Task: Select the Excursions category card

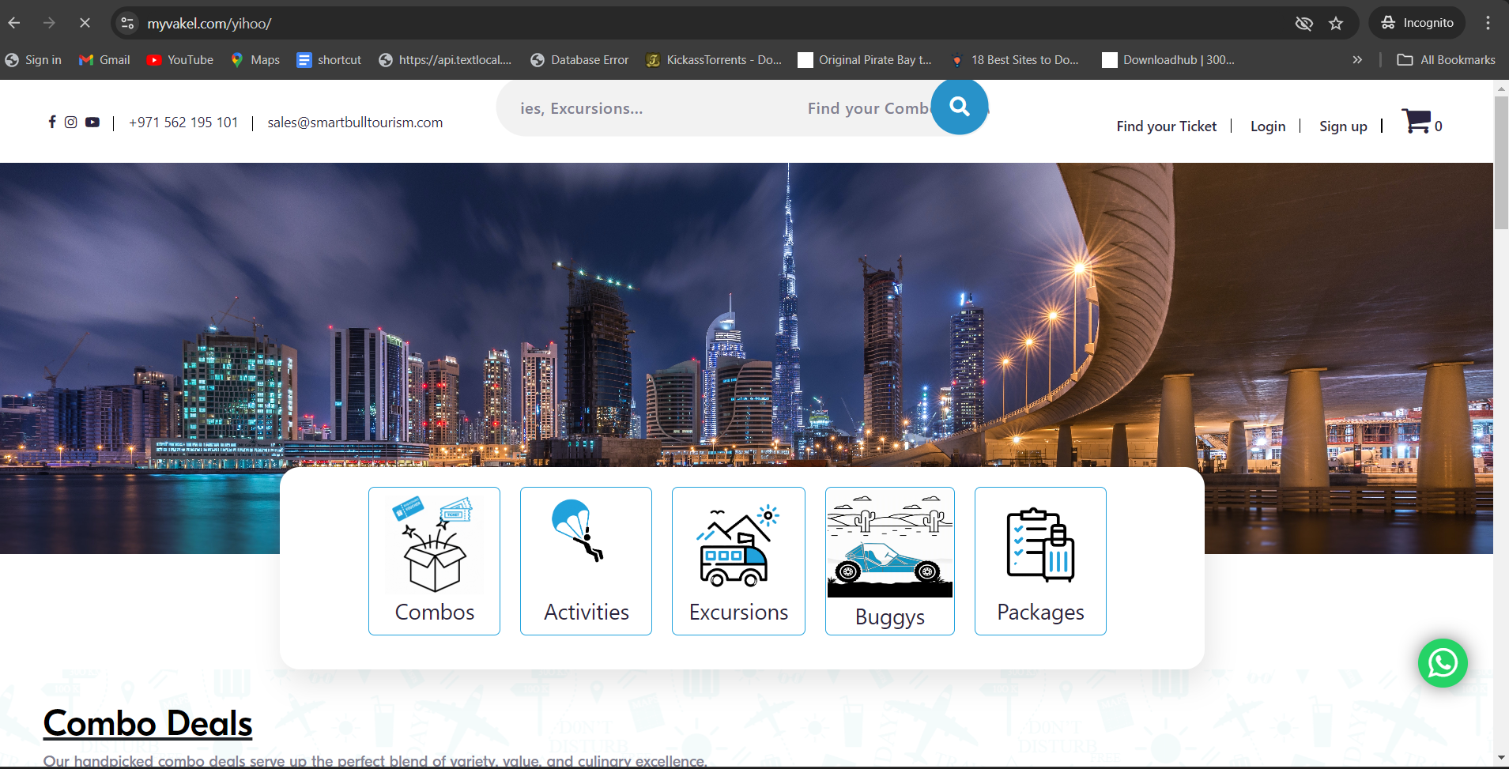Action: click(738, 560)
